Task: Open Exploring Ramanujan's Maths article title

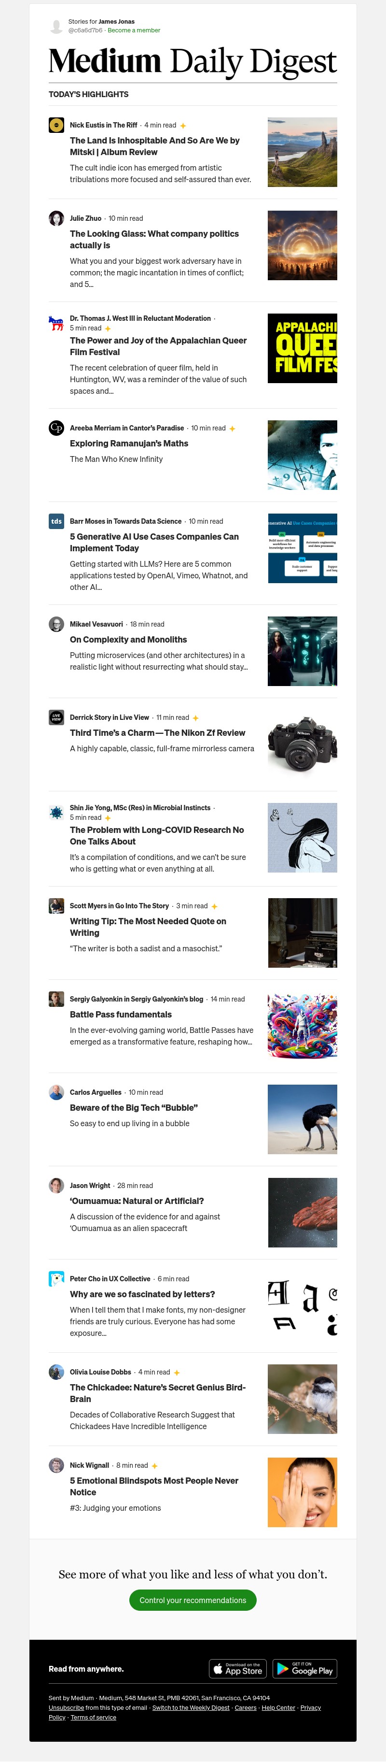Action: [129, 443]
